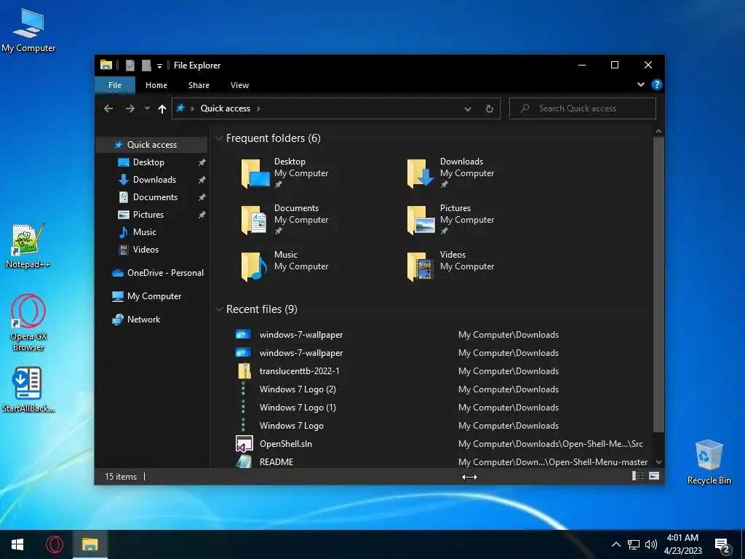Open the recent locations dropdown arrow
Image resolution: width=745 pixels, height=559 pixels.
point(147,108)
